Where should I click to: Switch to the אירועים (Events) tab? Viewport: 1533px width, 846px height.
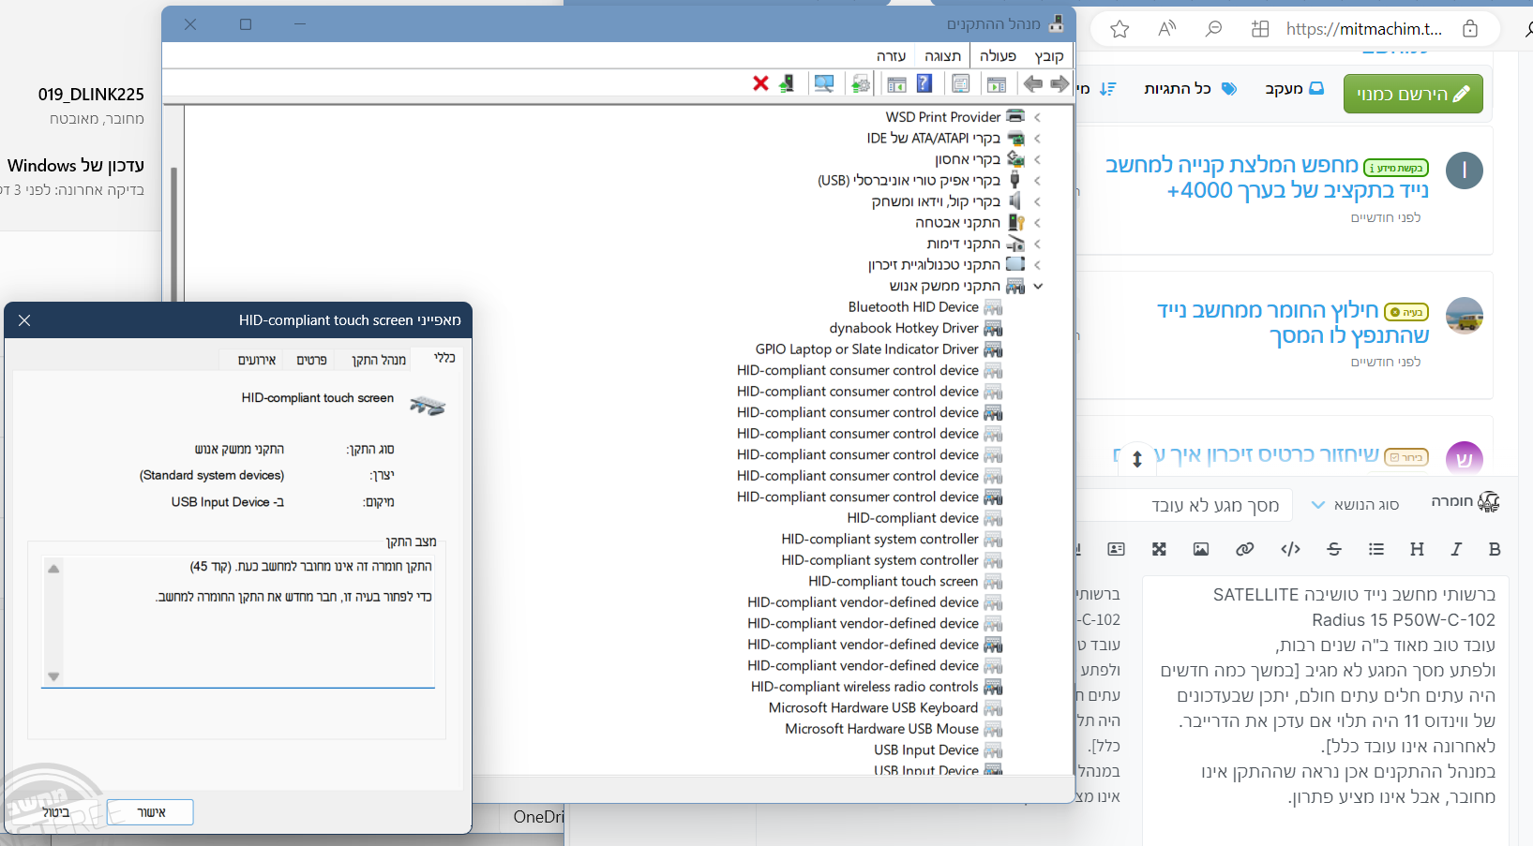click(x=257, y=360)
